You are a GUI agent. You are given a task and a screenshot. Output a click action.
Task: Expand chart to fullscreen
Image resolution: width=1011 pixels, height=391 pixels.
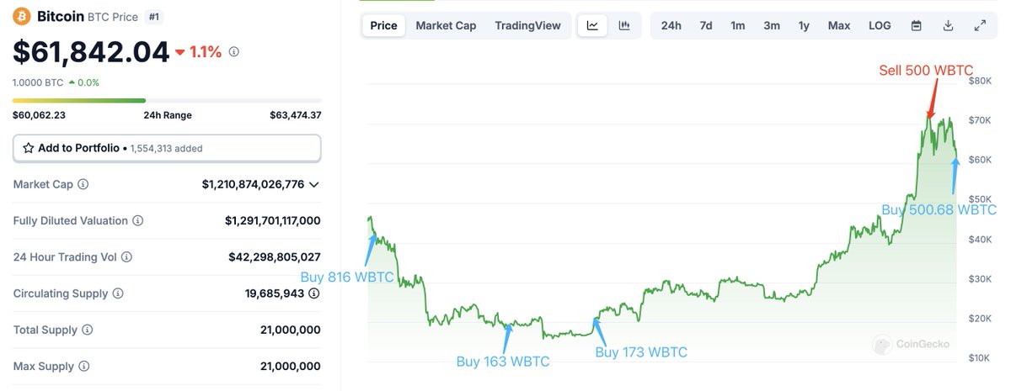point(980,25)
